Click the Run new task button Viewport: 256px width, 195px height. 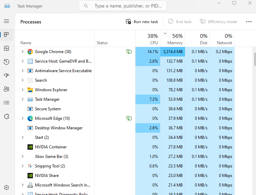[142, 22]
